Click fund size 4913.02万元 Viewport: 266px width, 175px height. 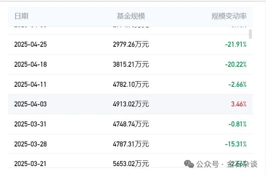(131, 104)
